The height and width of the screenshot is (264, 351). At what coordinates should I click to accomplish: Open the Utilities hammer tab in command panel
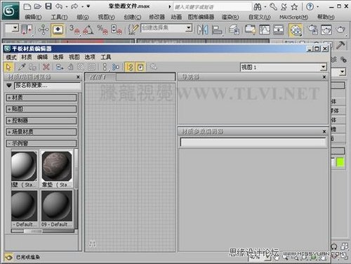tap(340, 45)
